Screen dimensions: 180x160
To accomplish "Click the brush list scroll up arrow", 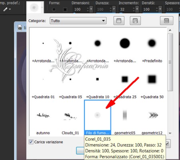I will (x=170, y=30).
